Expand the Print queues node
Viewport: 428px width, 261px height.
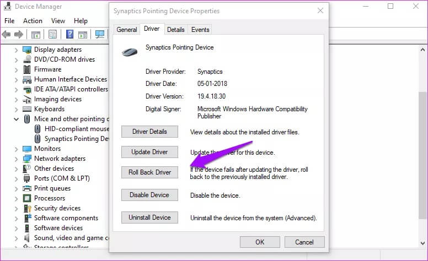click(16, 189)
